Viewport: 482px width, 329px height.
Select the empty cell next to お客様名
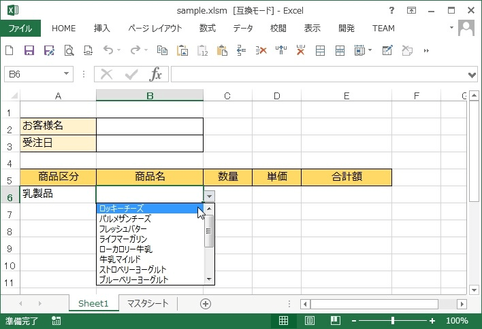point(150,126)
